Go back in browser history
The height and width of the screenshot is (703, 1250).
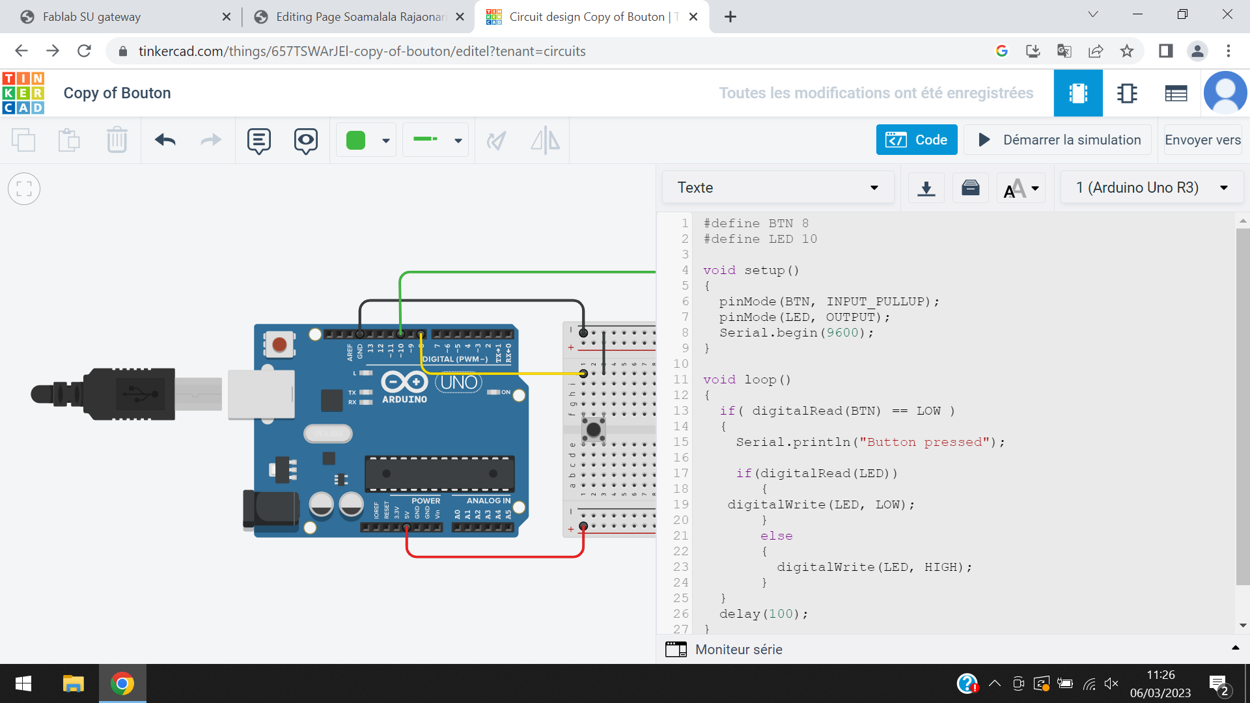coord(21,51)
